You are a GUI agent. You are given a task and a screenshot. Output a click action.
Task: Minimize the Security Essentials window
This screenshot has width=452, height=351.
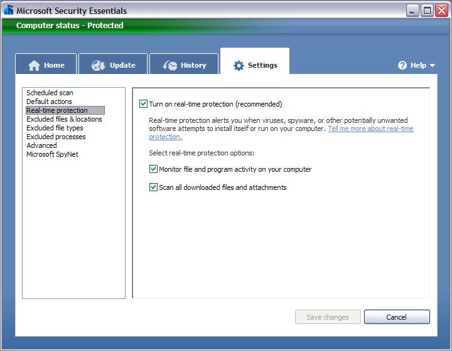412,11
